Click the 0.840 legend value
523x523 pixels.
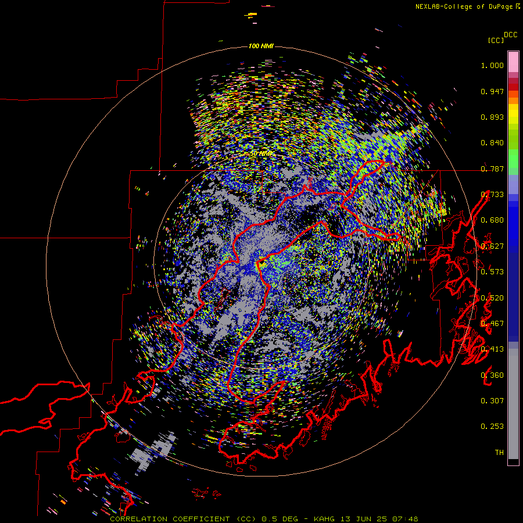click(492, 143)
